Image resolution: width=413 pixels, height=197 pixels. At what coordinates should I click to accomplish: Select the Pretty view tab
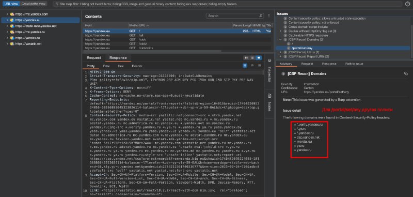(91, 66)
